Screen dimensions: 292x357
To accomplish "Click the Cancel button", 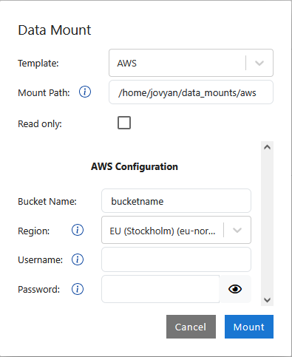I will tap(191, 327).
